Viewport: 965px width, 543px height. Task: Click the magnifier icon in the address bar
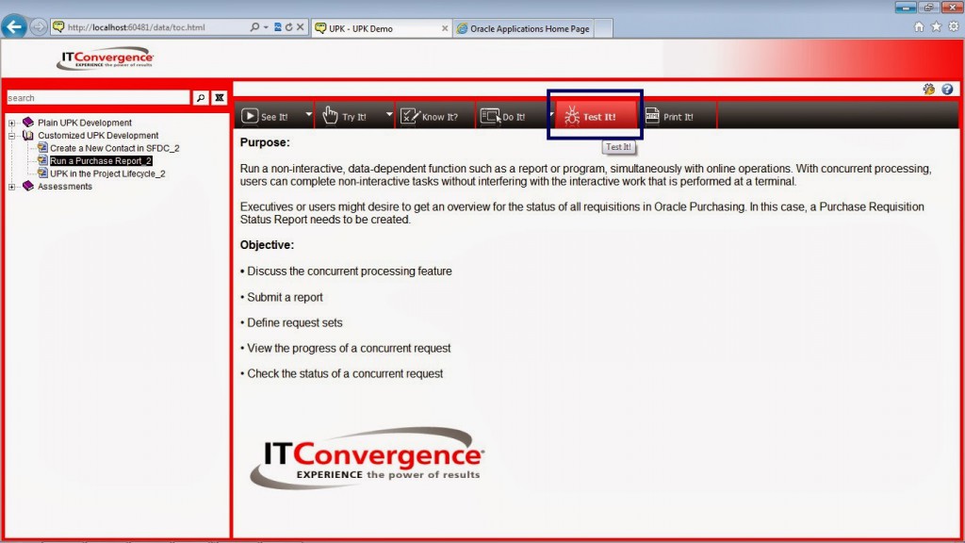coord(254,27)
